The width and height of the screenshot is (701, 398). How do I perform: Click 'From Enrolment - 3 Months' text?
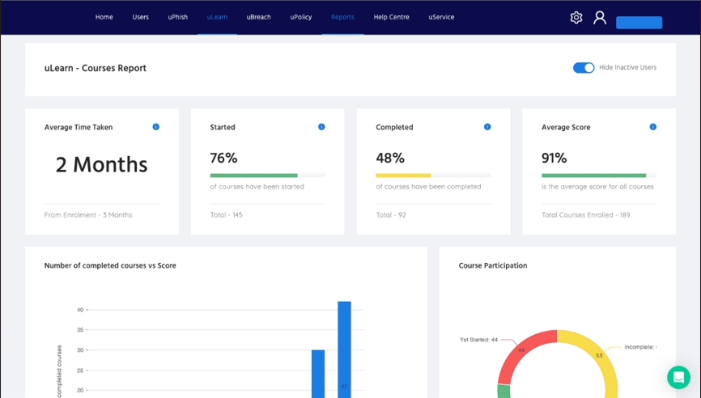coord(88,215)
